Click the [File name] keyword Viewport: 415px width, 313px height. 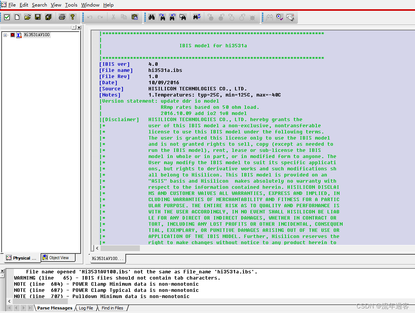click(x=116, y=70)
